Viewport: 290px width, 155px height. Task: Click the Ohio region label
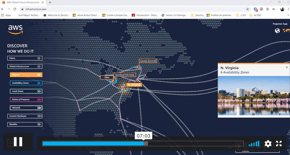pos(107,77)
